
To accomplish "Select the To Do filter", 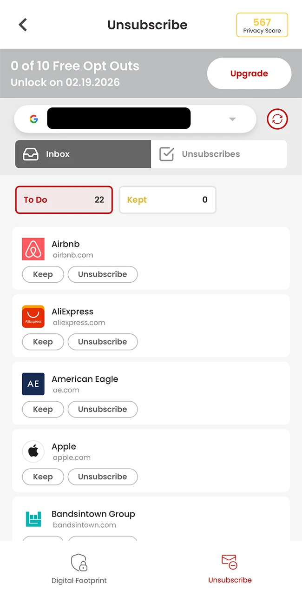I will [64, 200].
